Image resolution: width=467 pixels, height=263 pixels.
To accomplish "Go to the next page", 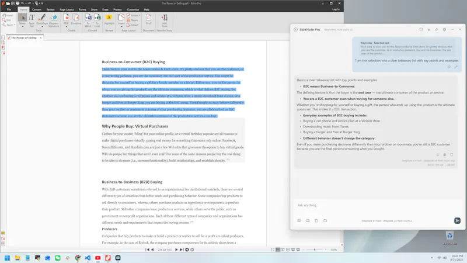I will coord(176,250).
